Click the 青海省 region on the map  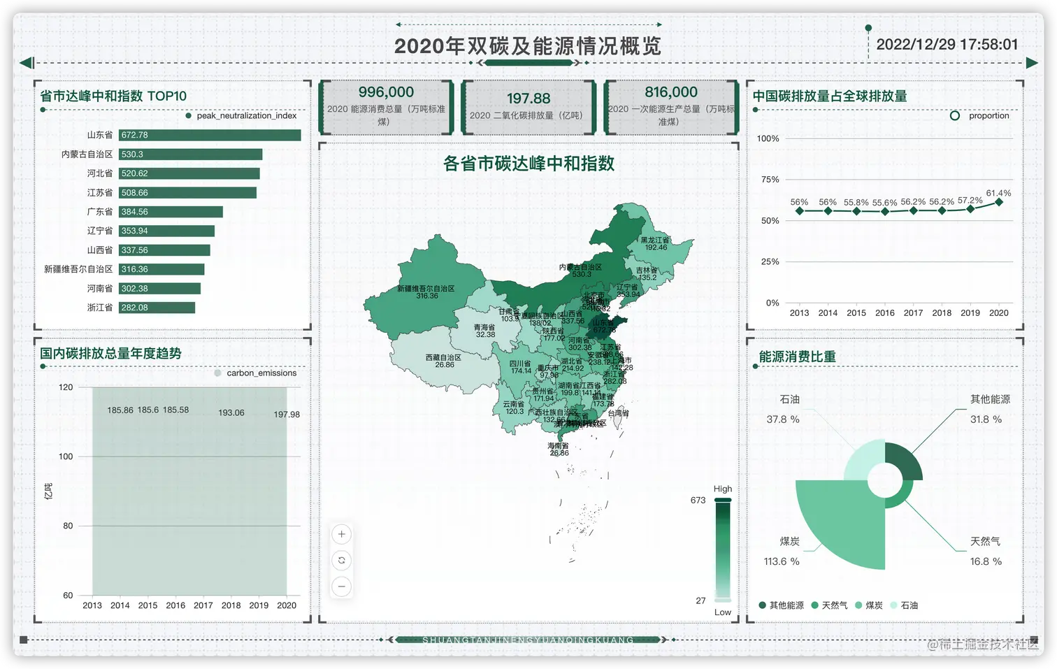[485, 331]
